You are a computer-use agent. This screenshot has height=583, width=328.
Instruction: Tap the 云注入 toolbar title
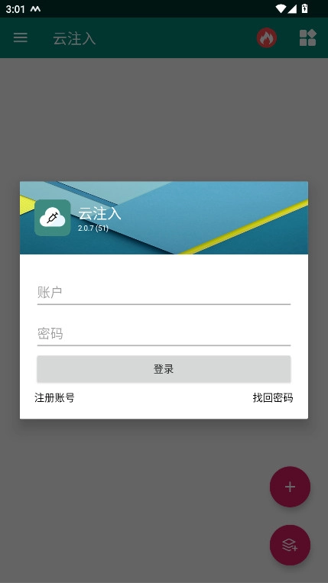pos(74,38)
